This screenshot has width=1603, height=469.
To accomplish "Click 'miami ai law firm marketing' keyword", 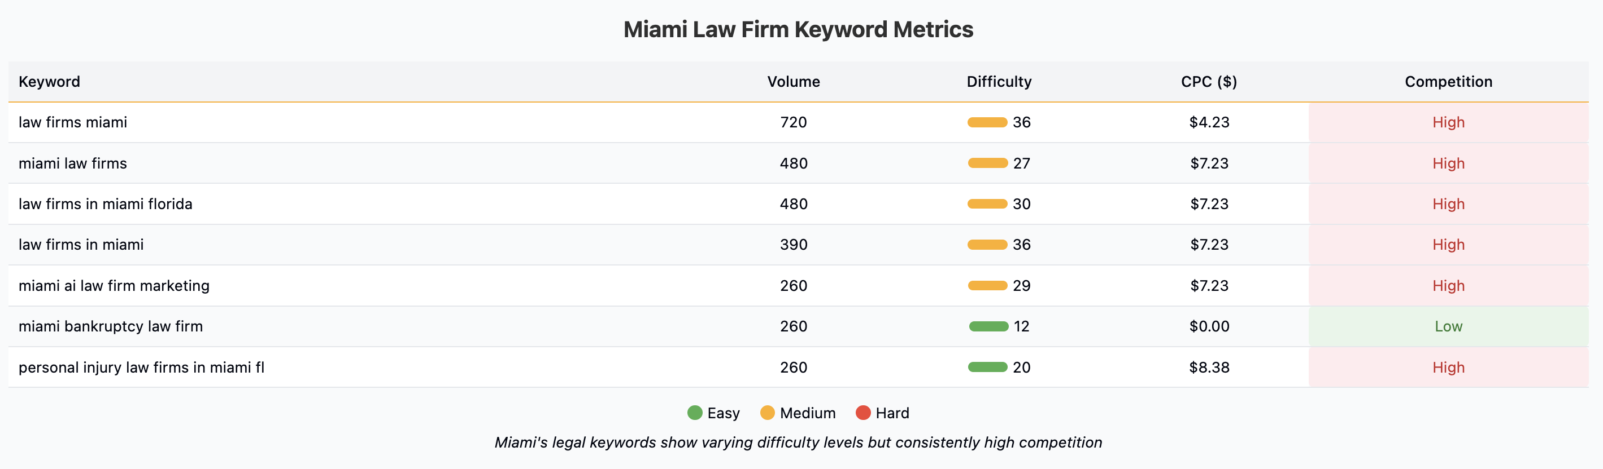I will pyautogui.click(x=114, y=286).
